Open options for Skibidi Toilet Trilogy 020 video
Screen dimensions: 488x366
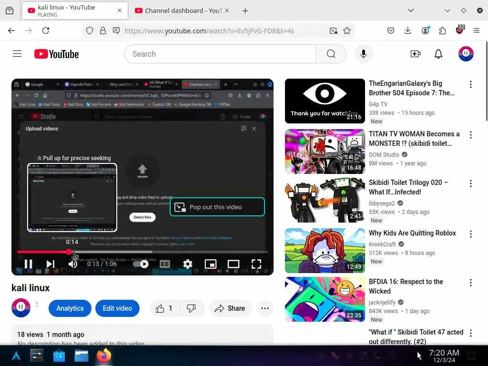coord(470,183)
